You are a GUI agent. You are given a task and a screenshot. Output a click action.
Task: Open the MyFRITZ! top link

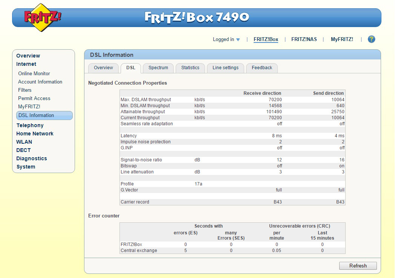pos(342,39)
